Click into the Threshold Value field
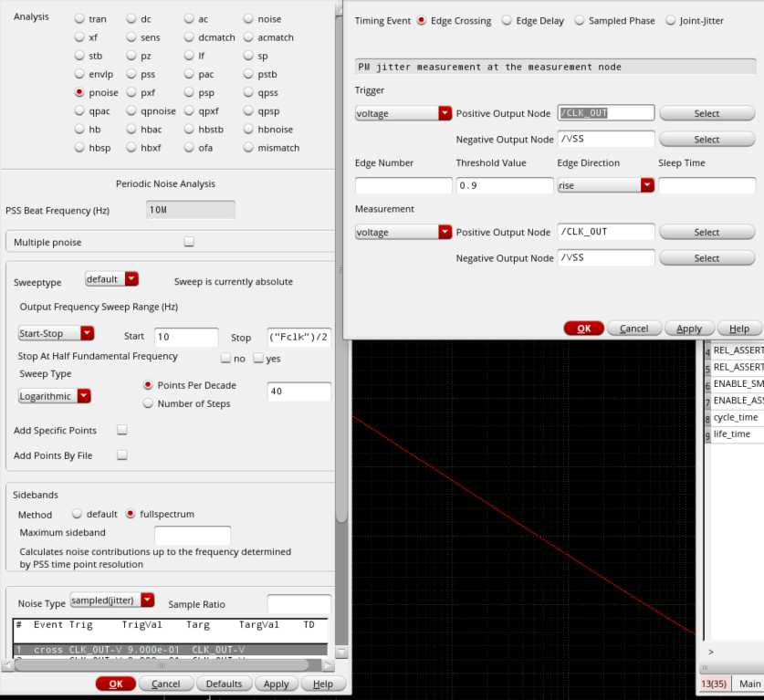 click(x=504, y=185)
